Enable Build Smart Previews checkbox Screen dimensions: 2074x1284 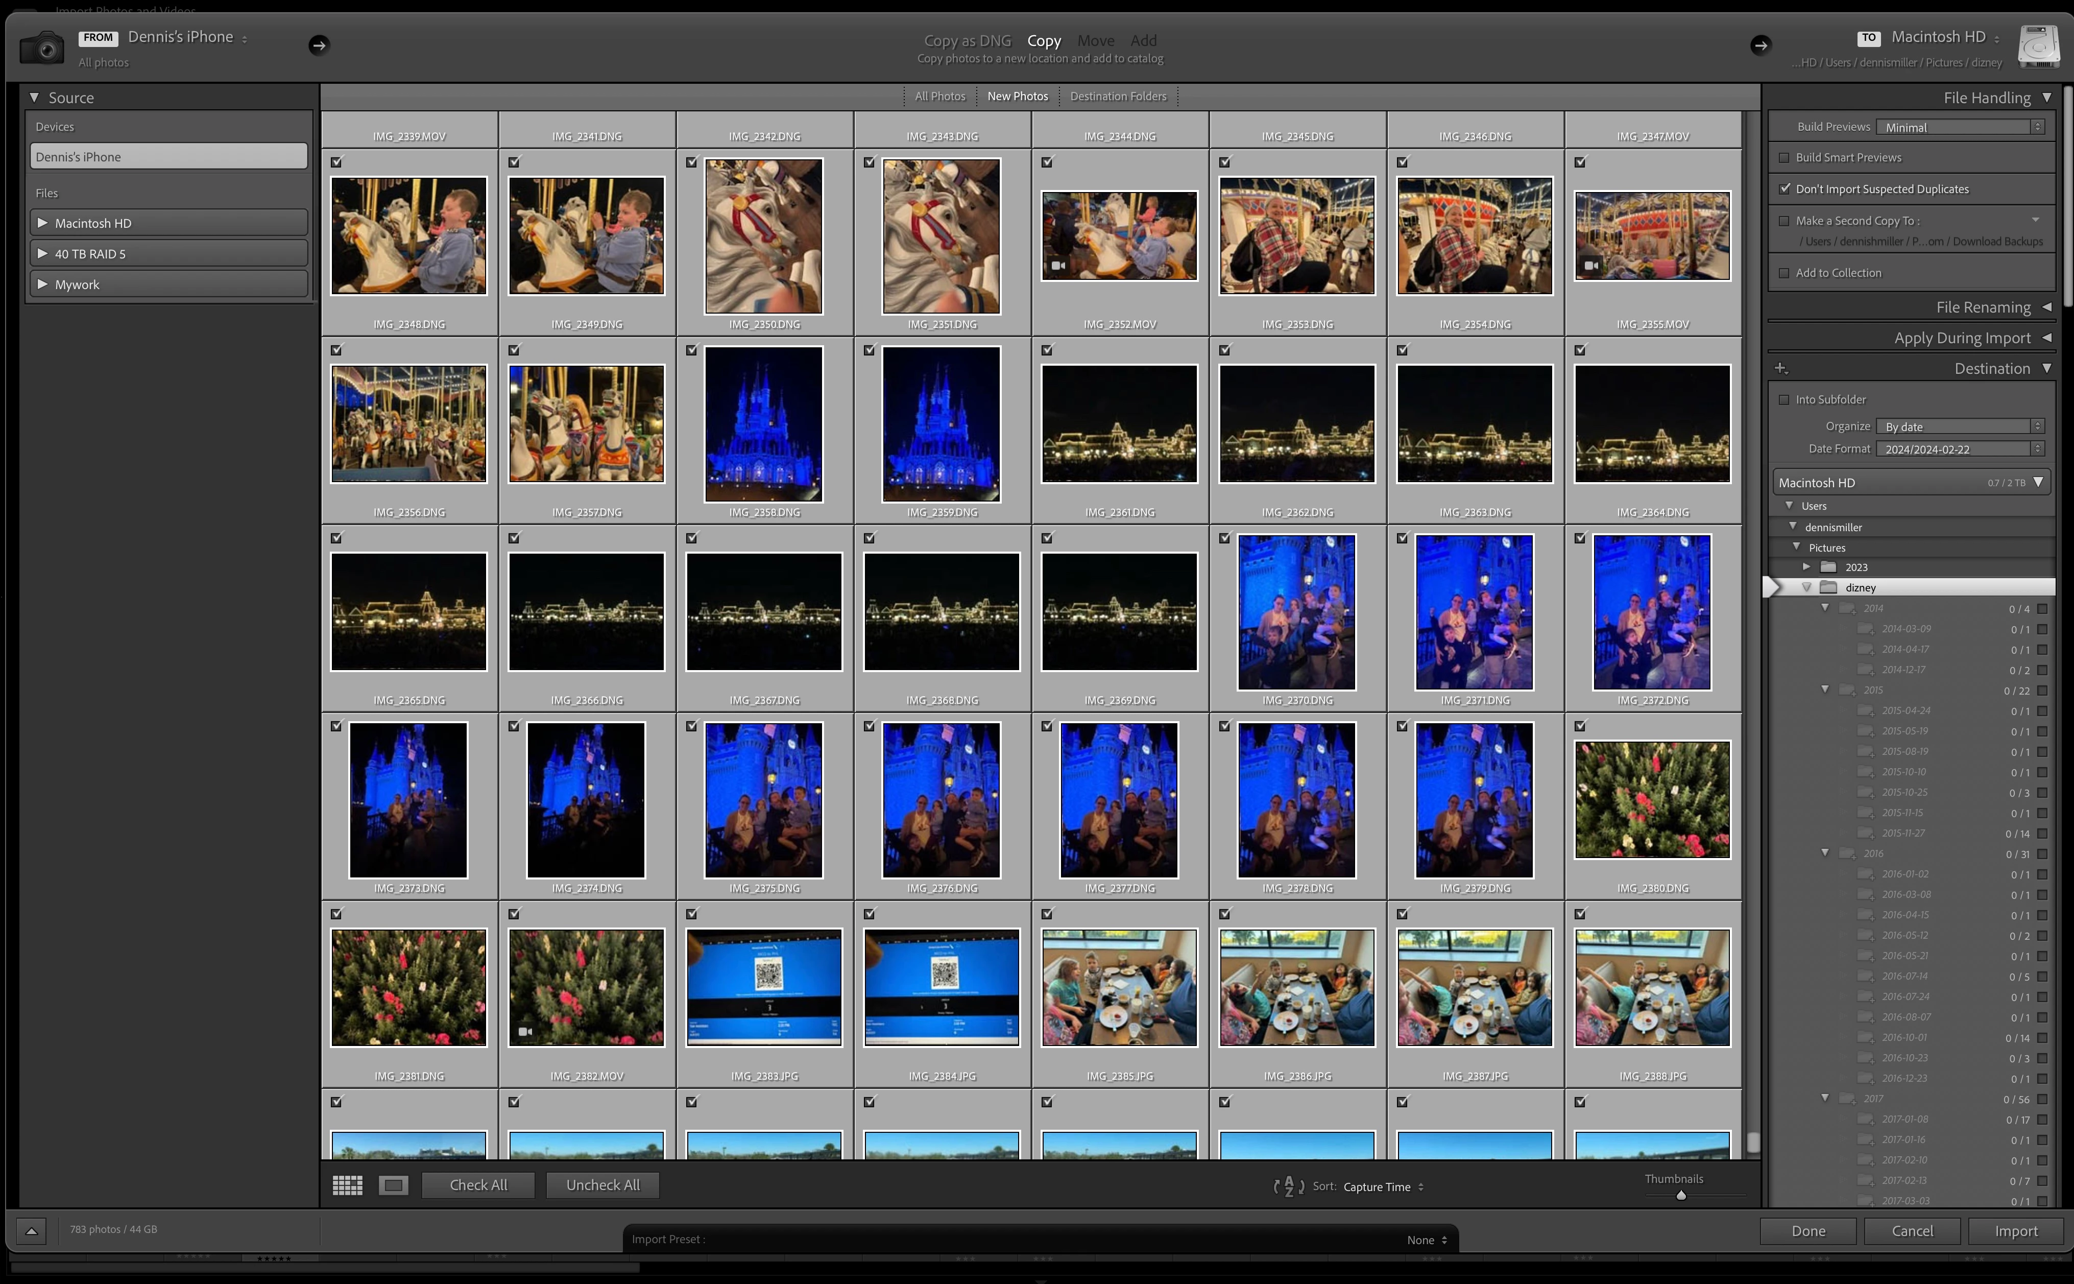tap(1783, 158)
